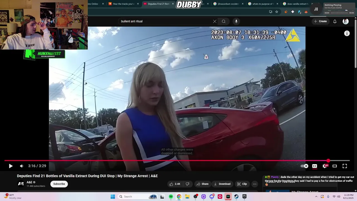Open the weather widget showing 66°F

[13, 197]
